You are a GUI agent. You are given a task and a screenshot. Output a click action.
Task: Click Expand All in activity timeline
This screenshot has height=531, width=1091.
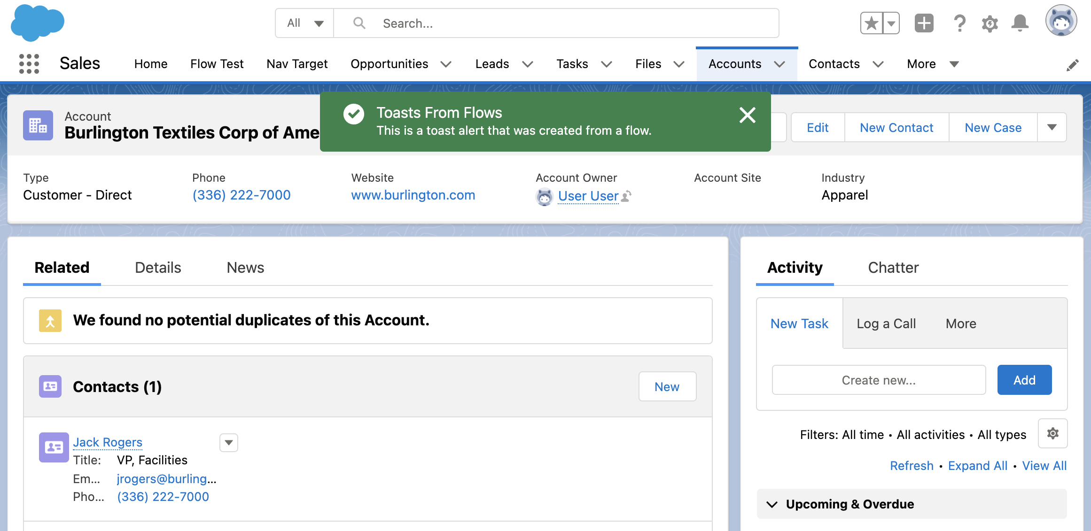pos(977,466)
